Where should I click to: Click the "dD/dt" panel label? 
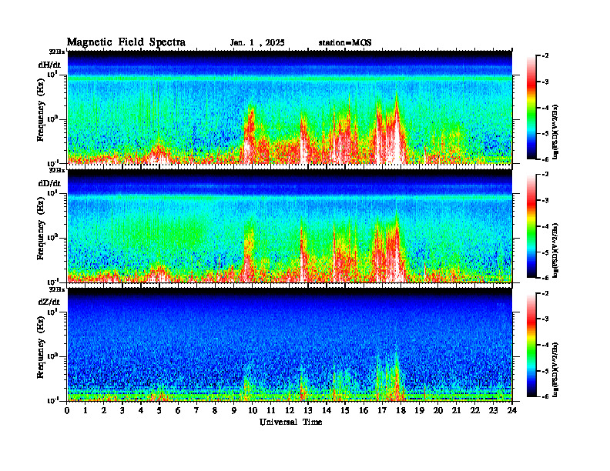49,183
